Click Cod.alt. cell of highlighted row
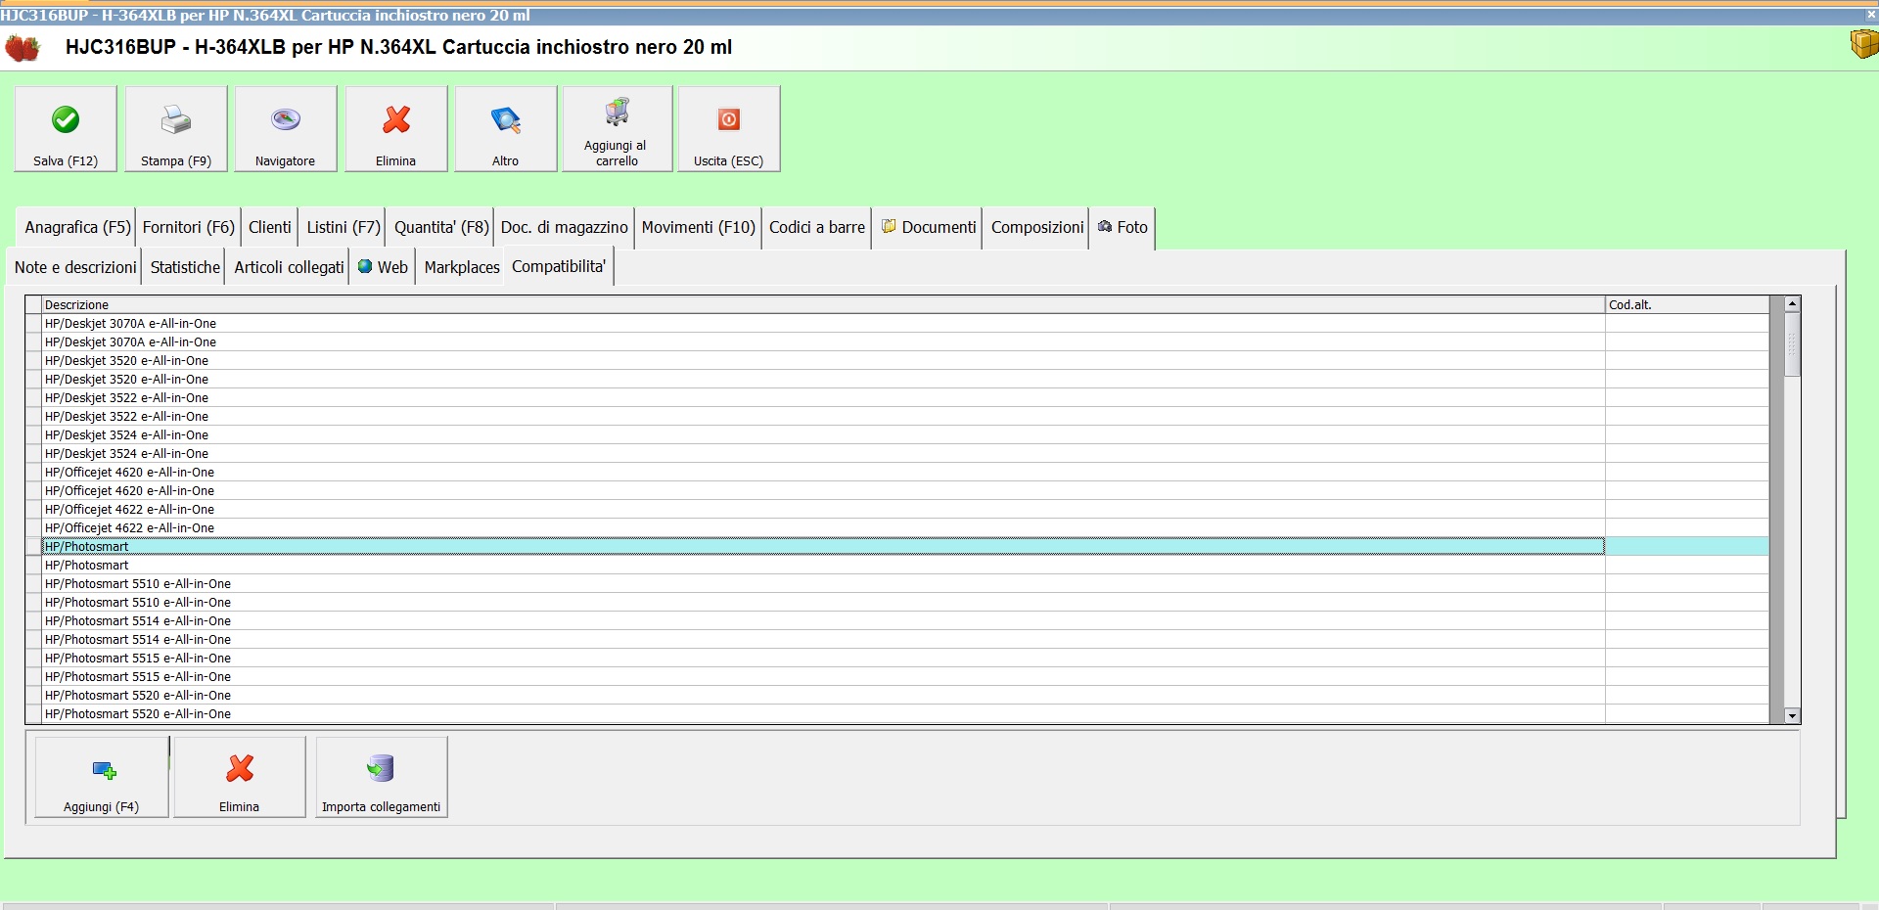 click(1687, 546)
